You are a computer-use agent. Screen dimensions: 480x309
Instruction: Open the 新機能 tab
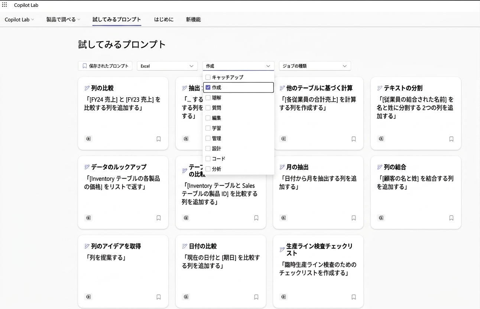193,20
